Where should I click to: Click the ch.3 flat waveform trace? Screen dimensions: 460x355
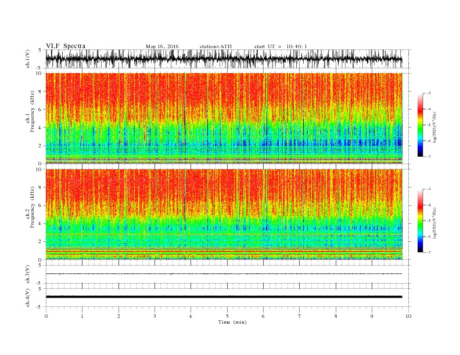[x=224, y=274]
